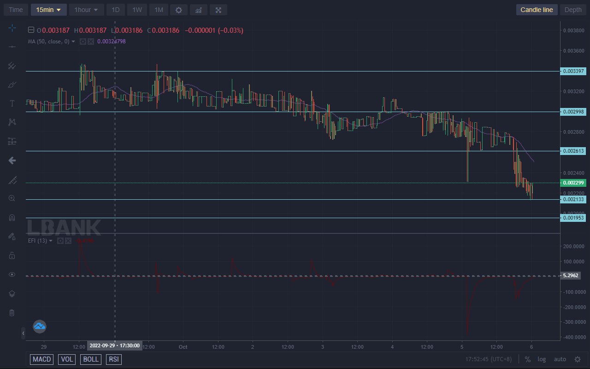Click the 0.002998 price line label
The image size is (590, 369).
point(573,112)
